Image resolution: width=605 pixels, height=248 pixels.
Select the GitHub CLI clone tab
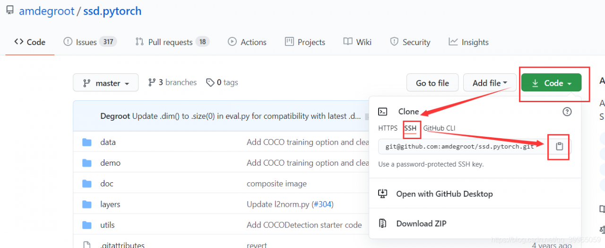(439, 128)
